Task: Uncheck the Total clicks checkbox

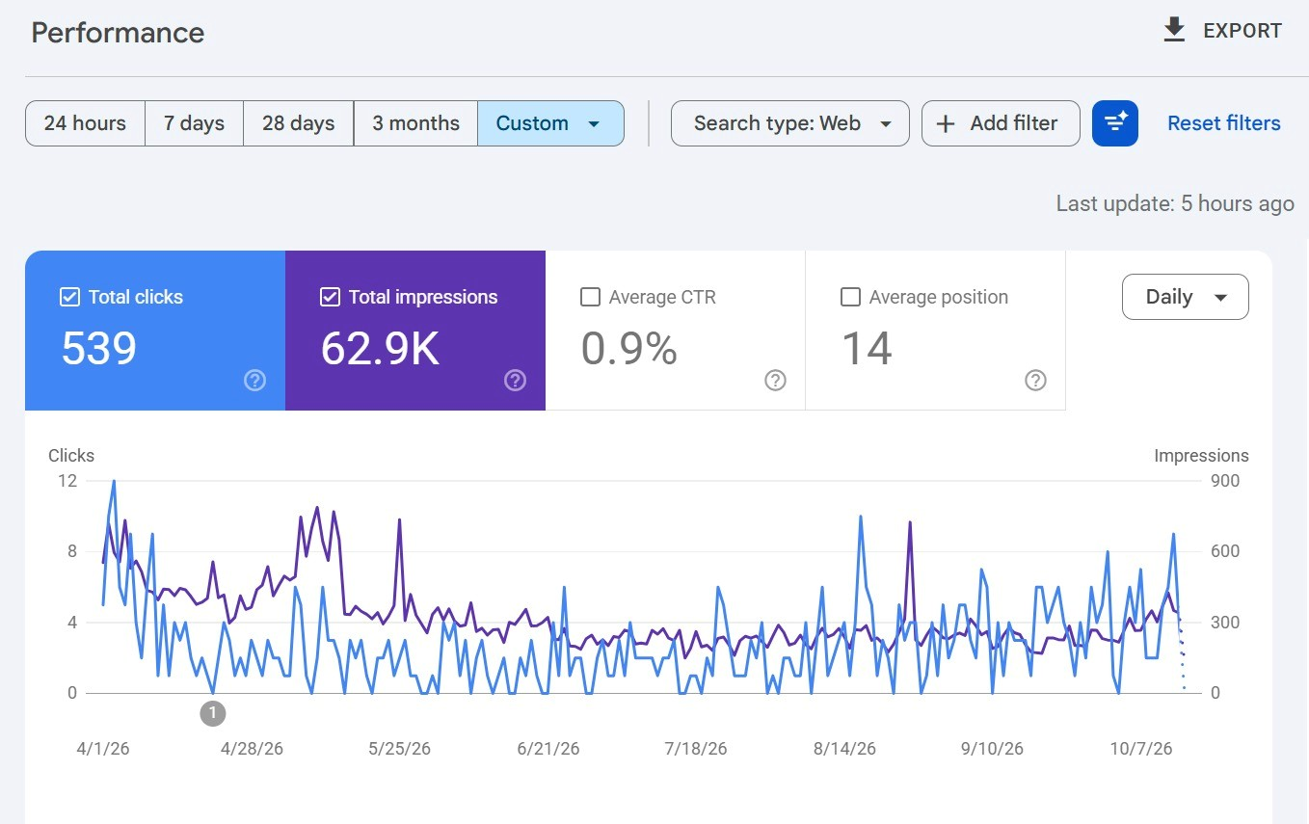Action: (x=69, y=297)
